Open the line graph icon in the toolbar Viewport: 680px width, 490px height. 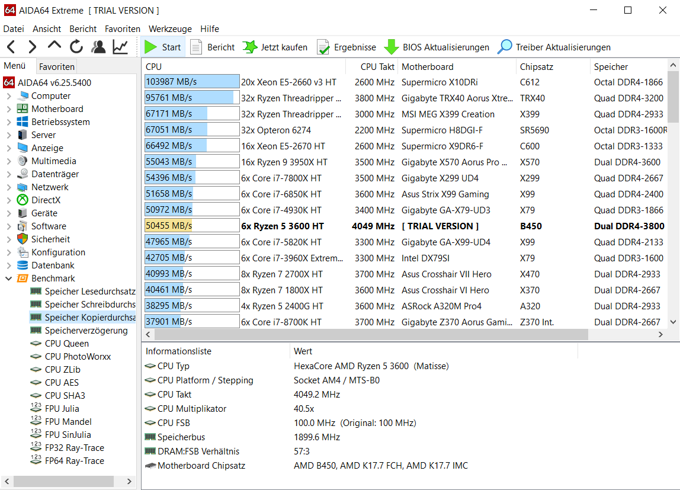[120, 47]
